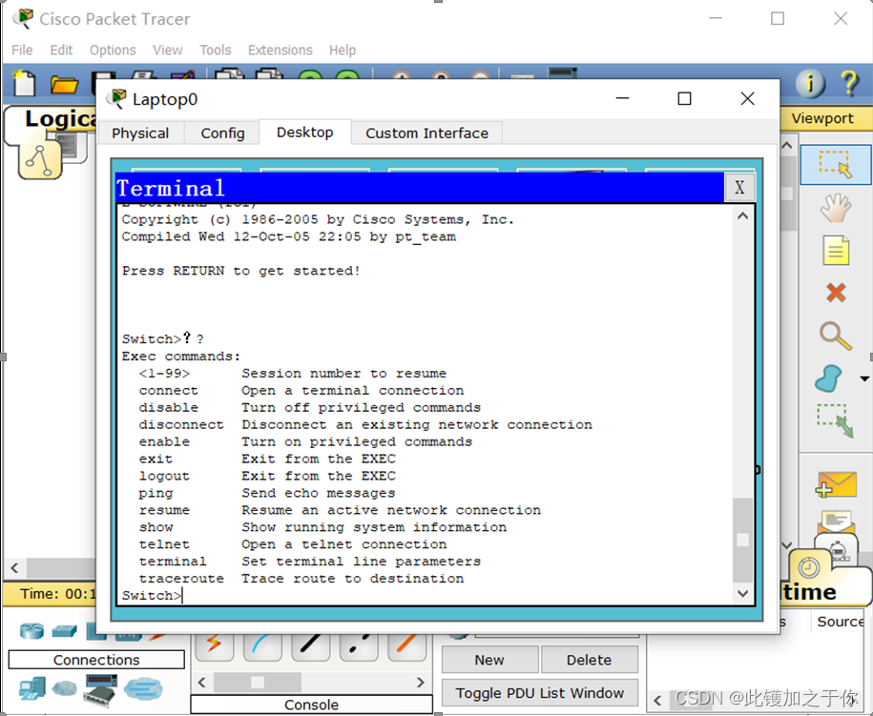The image size is (873, 716).
Task: Click the 'enable' command line in Terminal
Action: pyautogui.click(x=305, y=441)
